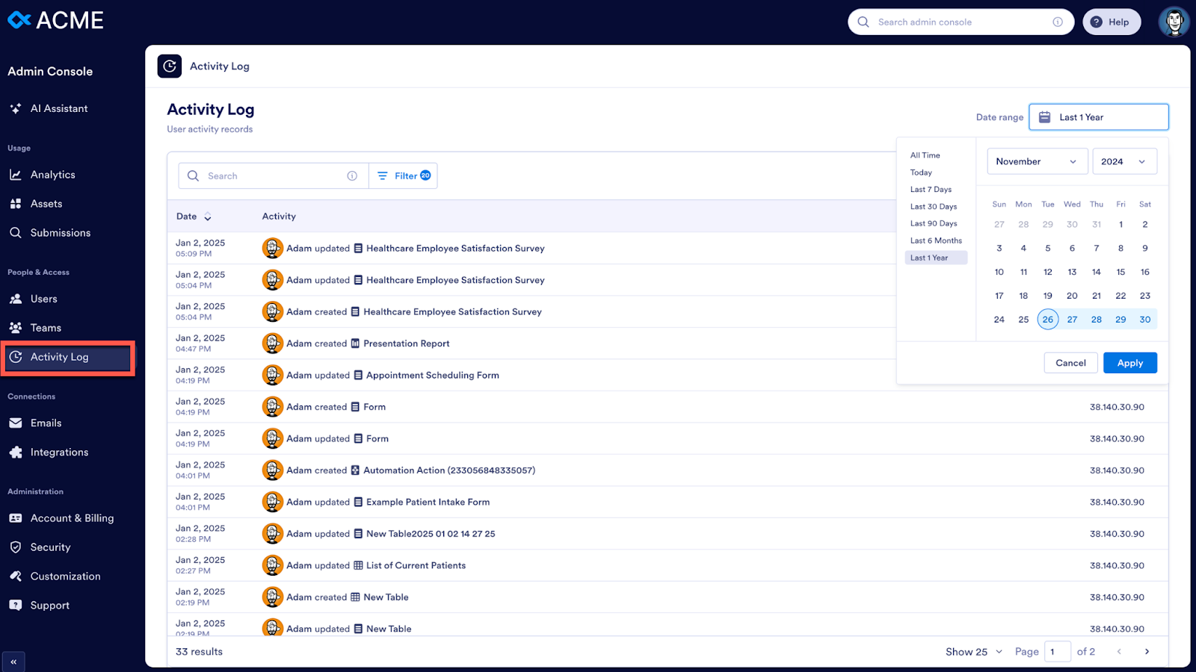
Task: Click the activity log Search field
Action: click(x=273, y=176)
